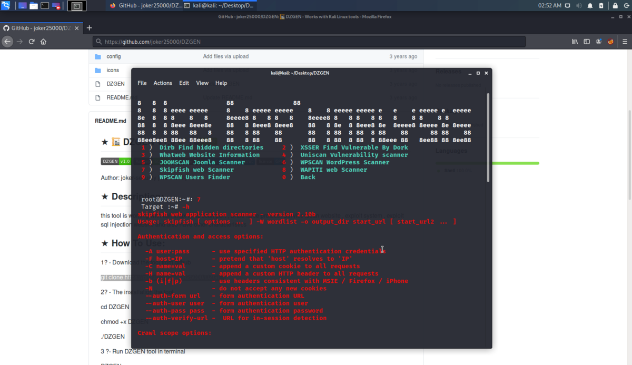Click the DZGEN file document icon
Image resolution: width=632 pixels, height=365 pixels.
97,84
